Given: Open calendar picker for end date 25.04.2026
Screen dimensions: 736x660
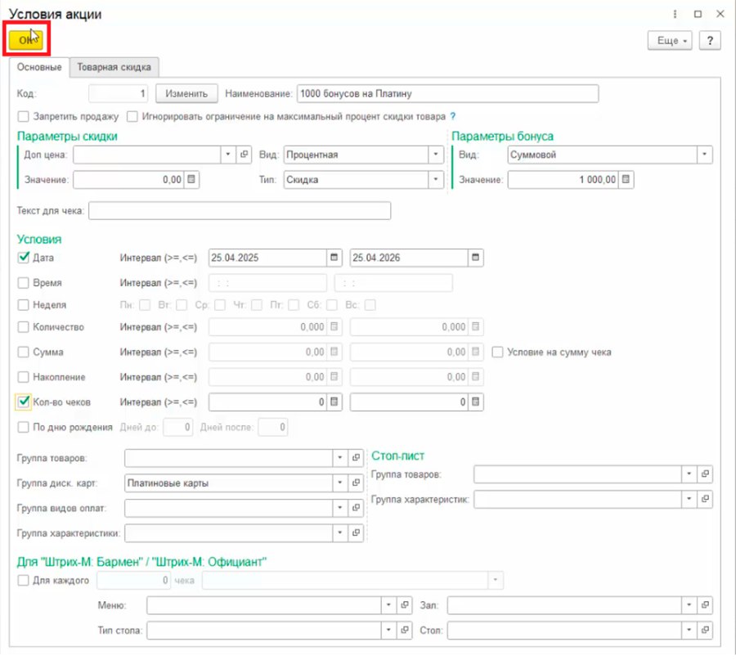Looking at the screenshot, I should click(x=475, y=258).
